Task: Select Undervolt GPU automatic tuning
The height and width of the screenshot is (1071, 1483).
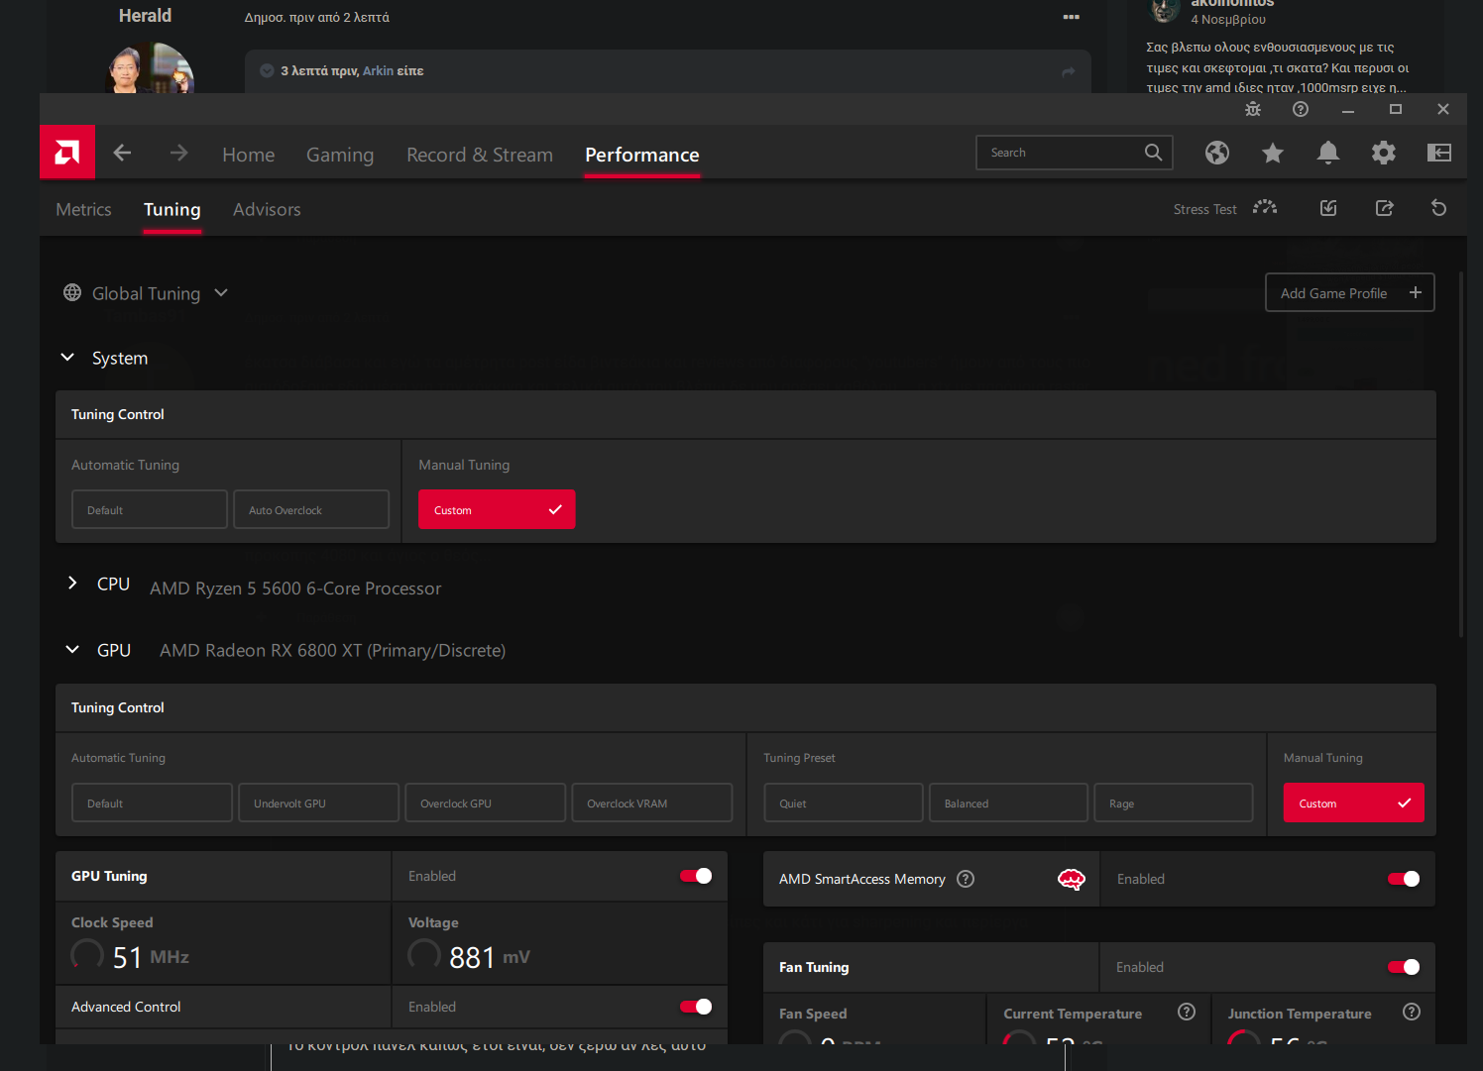Action: (x=318, y=803)
